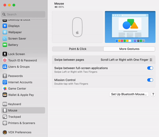Viewport: 159px width, 137px height.
Task: Open the help question mark button
Action: click(x=153, y=94)
